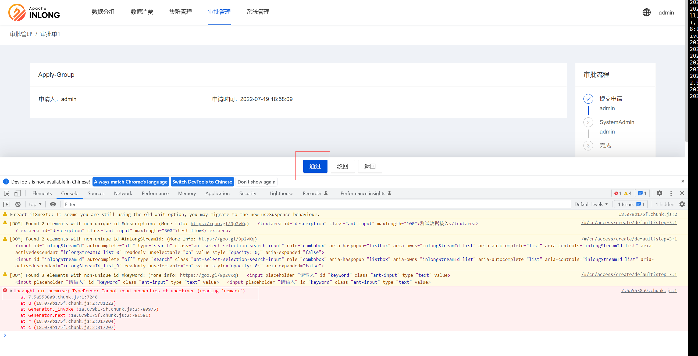Switch to the Network tab
698x356 pixels.
123,193
